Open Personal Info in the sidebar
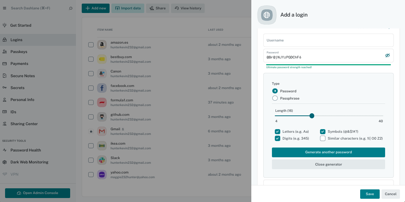 click(x=38, y=100)
